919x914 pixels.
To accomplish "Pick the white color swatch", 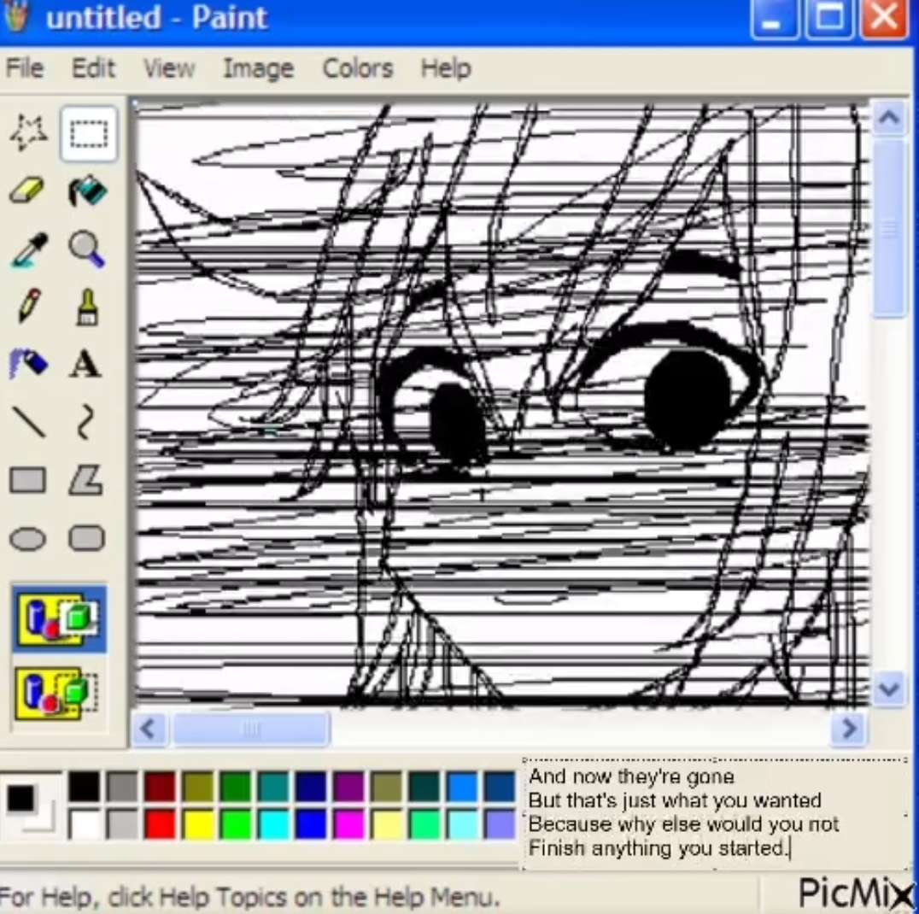I will point(85,823).
